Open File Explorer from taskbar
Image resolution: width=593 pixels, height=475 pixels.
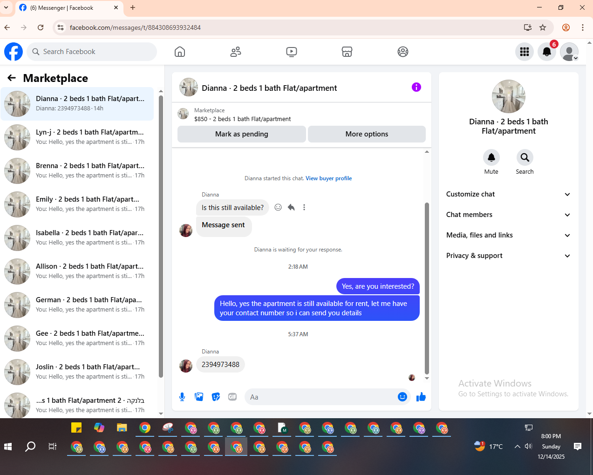tap(122, 427)
